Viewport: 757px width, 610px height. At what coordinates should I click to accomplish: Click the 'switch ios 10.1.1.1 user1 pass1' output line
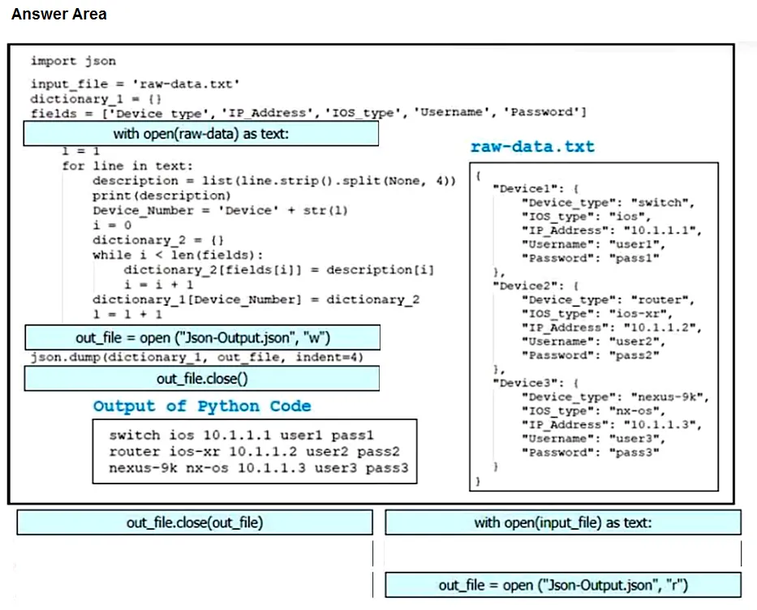click(242, 436)
